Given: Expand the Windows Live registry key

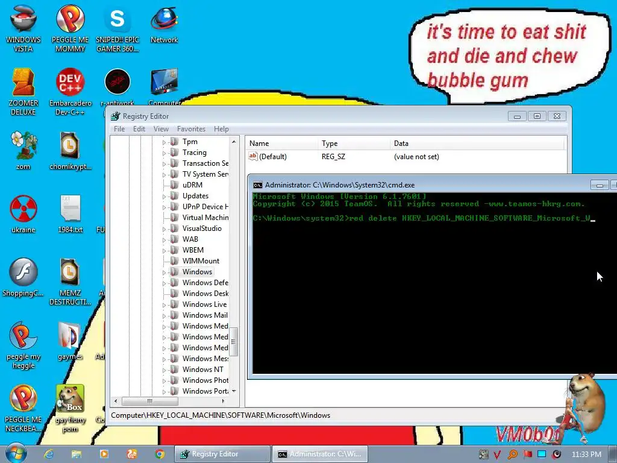Looking at the screenshot, I should click(x=164, y=304).
